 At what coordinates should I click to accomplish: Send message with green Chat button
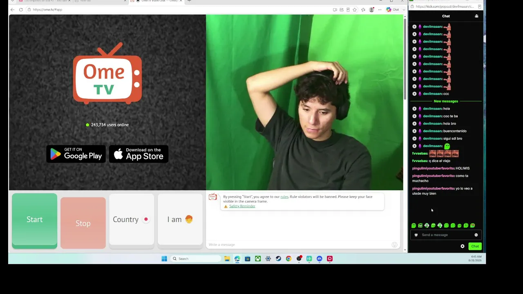coord(475,246)
